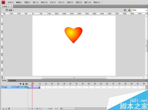Click the stage scroll up arrow
This screenshot has width=148, height=110.
point(147,16)
